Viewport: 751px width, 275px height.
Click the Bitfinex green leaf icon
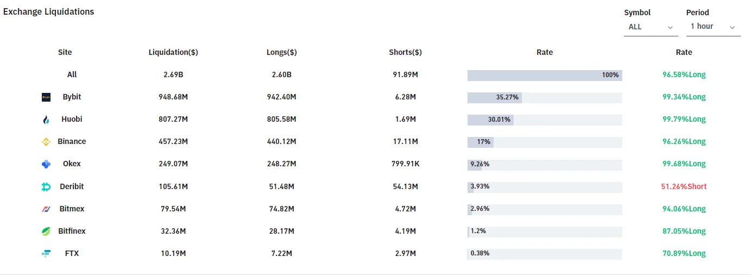[x=46, y=232]
